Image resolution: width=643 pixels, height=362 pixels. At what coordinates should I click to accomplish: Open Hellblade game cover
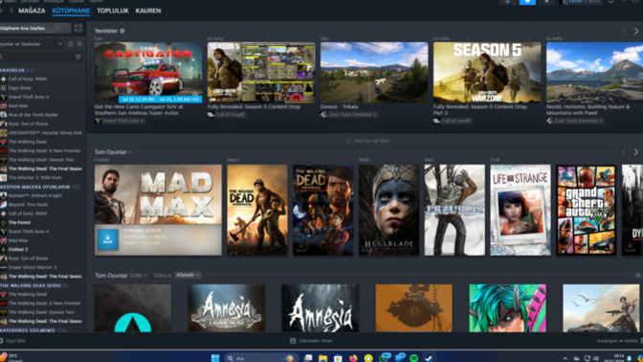(388, 210)
